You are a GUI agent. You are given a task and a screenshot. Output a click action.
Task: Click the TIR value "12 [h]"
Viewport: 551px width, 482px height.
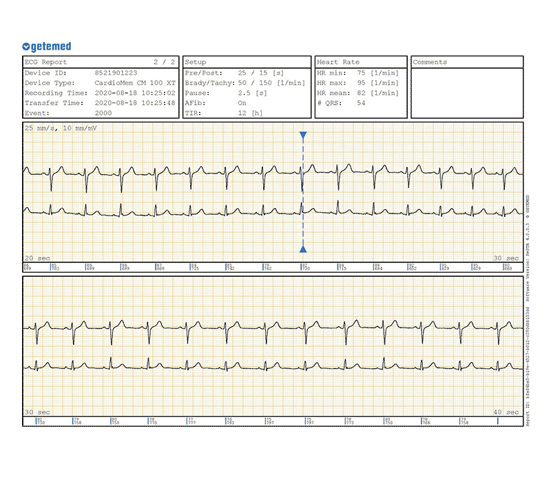(250, 113)
